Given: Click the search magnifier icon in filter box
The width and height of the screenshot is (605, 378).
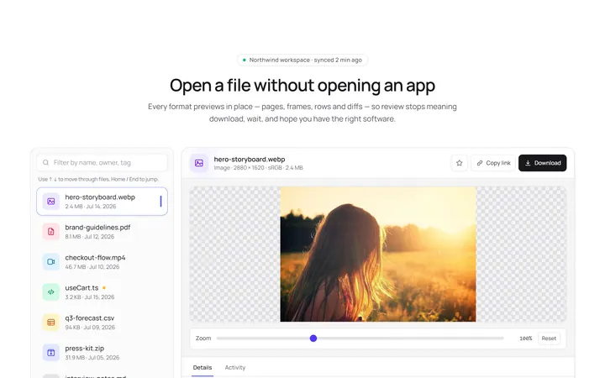Looking at the screenshot, I should [x=45, y=163].
